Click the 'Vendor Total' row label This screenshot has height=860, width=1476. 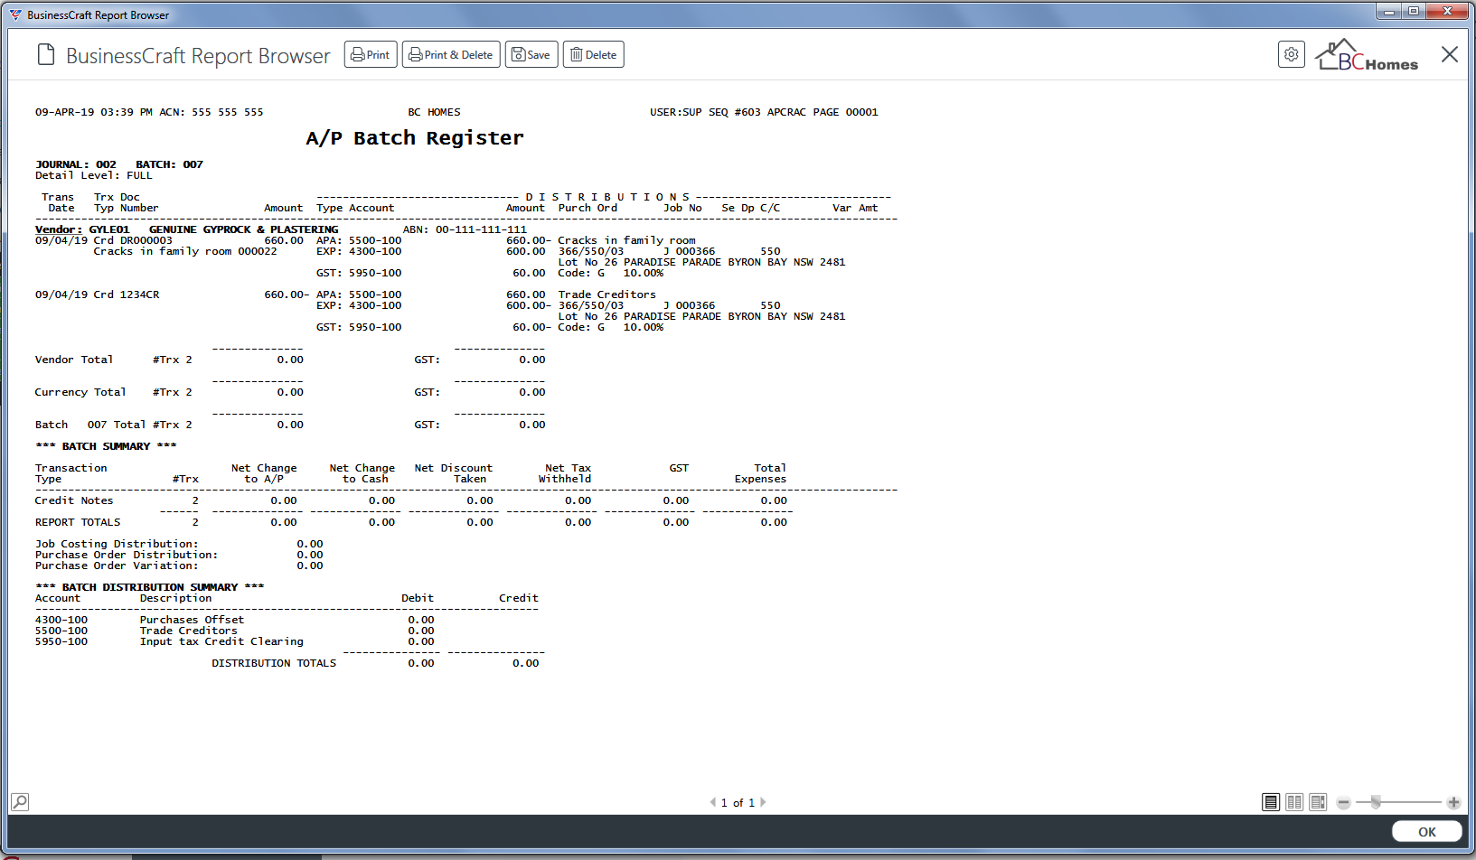tap(74, 360)
